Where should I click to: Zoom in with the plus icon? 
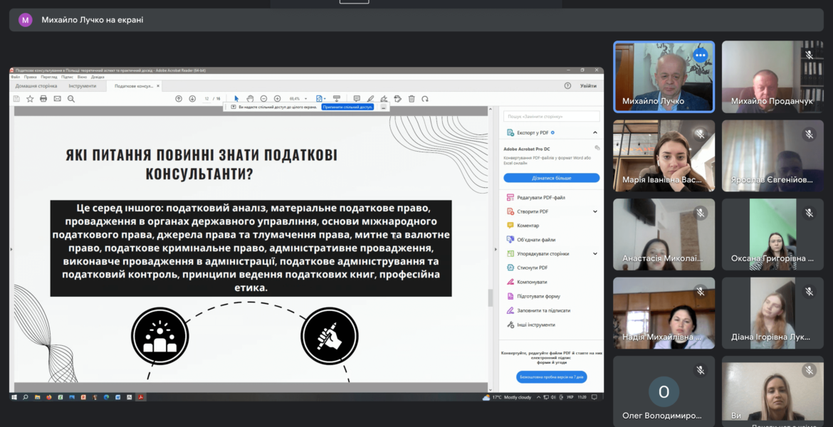[x=278, y=99]
